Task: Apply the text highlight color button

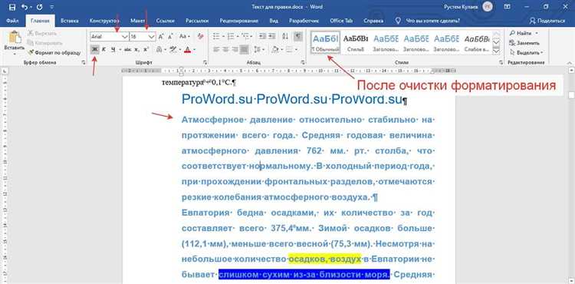Action: tap(172, 49)
